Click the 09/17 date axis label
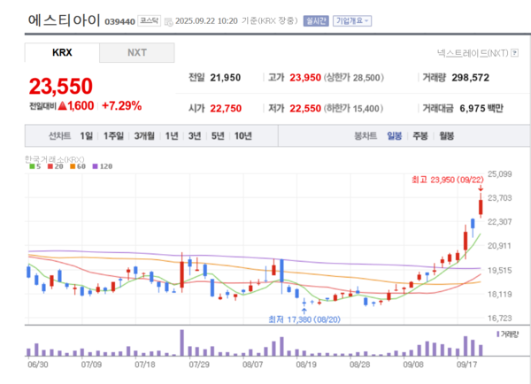The width and height of the screenshot is (531, 384). pyautogui.click(x=466, y=365)
